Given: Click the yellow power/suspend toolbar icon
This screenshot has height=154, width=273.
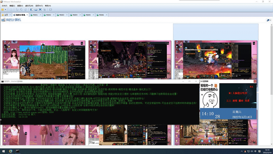Looking at the screenshot, I should tap(3, 10).
